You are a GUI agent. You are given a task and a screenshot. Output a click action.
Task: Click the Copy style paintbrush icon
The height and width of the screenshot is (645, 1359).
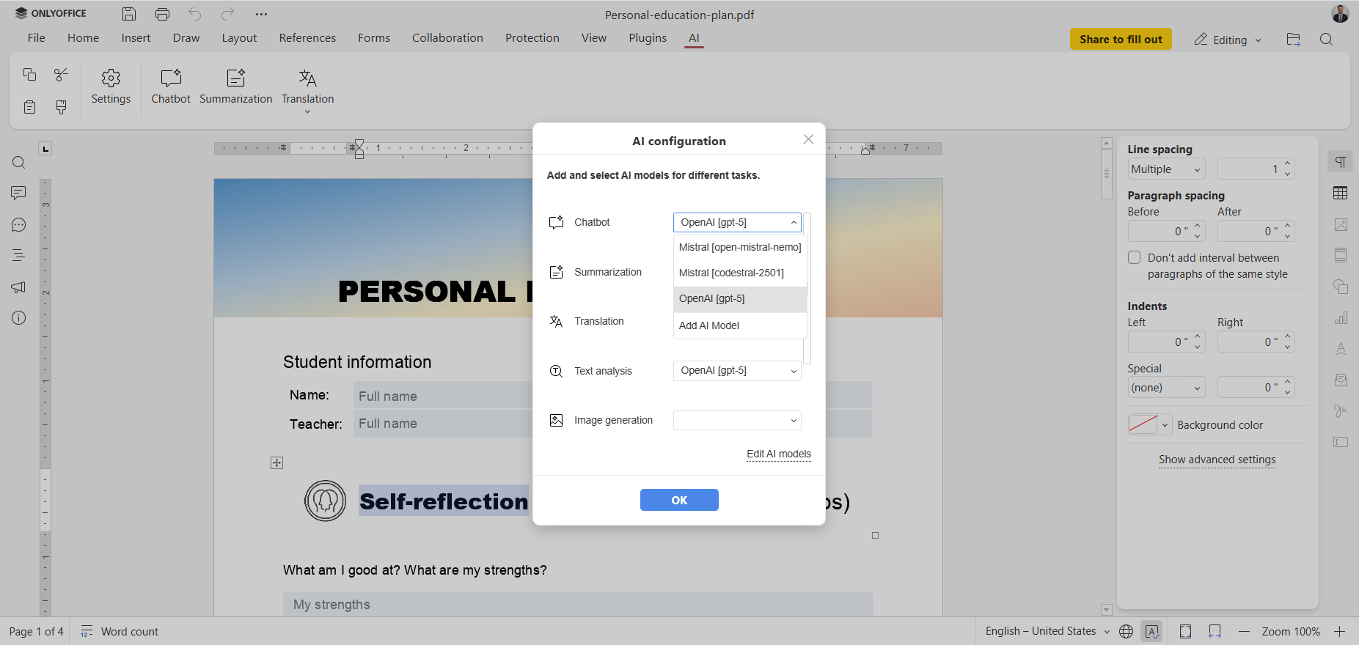62,107
